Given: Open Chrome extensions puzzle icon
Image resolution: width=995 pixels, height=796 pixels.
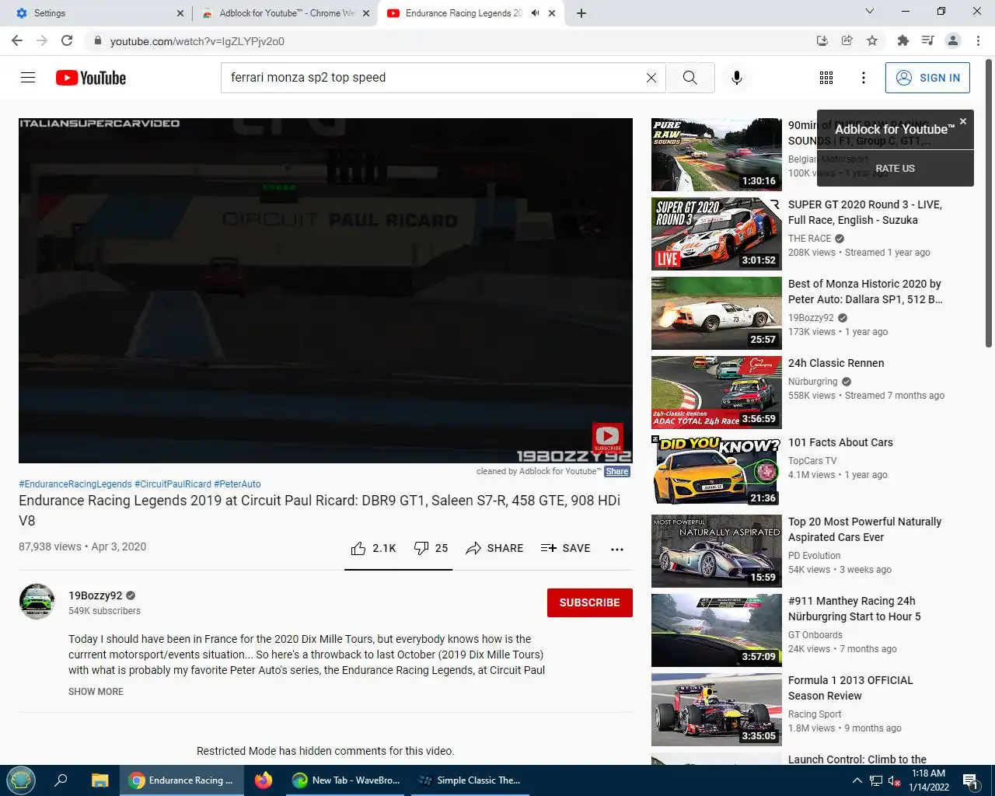Looking at the screenshot, I should 902,40.
